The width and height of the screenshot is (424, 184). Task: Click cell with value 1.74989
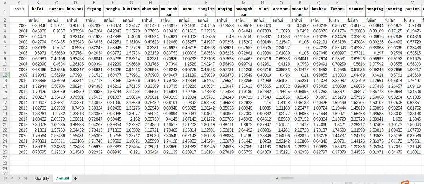tap(263, 80)
